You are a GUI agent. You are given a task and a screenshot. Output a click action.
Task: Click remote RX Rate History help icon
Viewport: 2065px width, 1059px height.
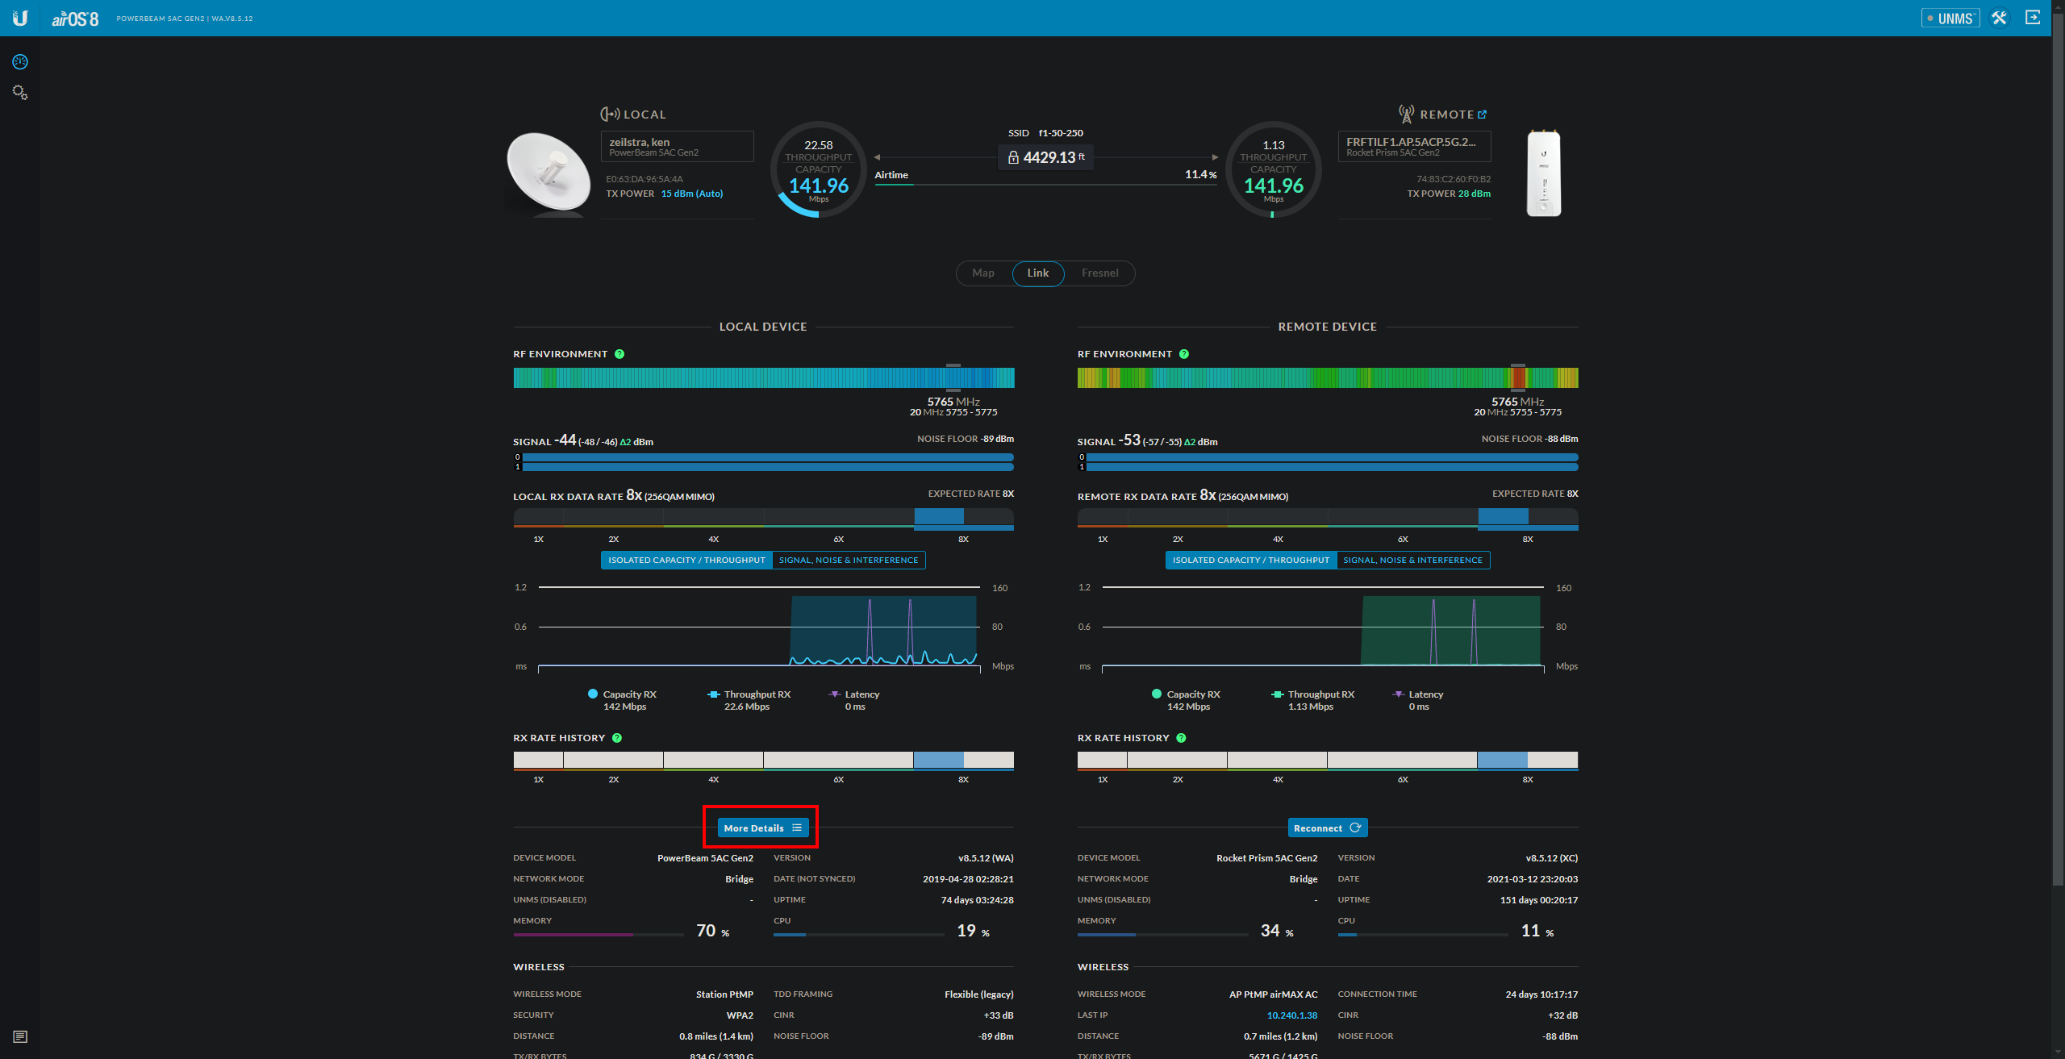(x=1181, y=738)
